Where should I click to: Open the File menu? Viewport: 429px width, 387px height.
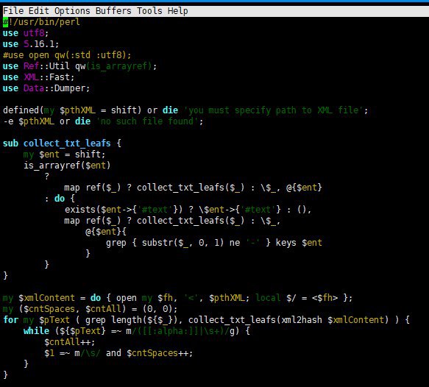pyautogui.click(x=13, y=11)
